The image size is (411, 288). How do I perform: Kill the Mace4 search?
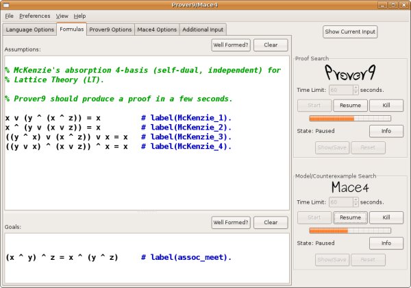tap(386, 217)
